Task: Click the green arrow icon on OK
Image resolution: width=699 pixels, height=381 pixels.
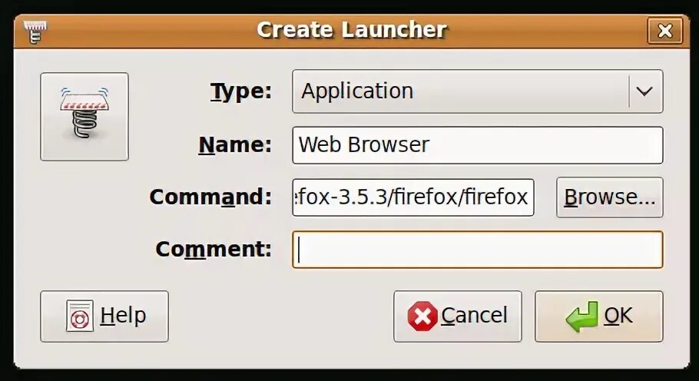Action: pos(581,316)
